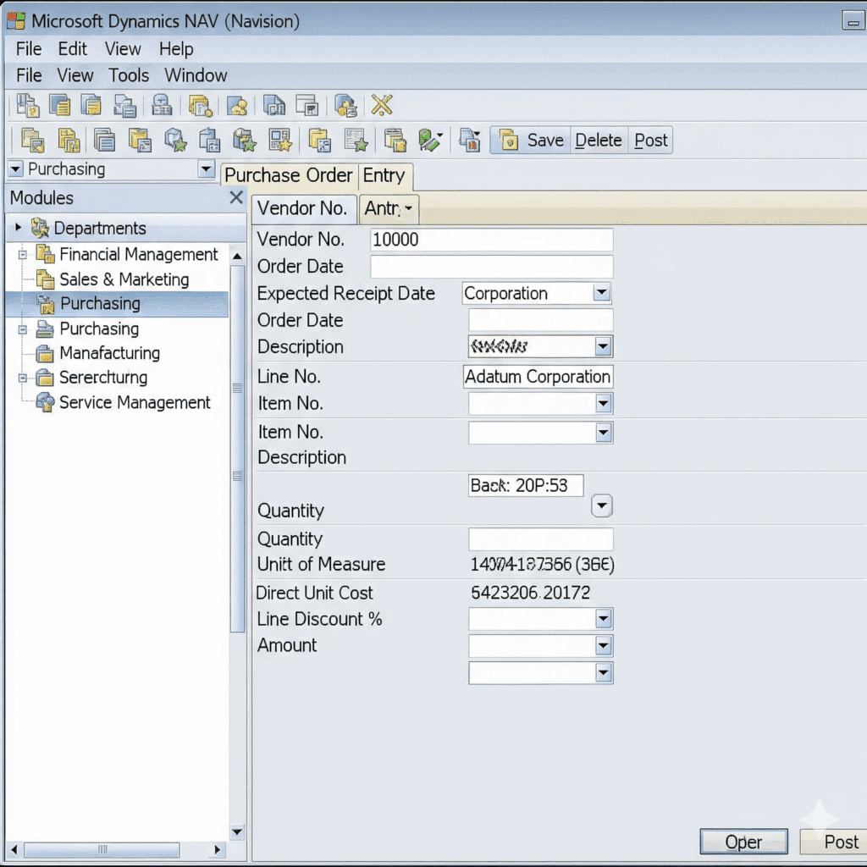
Task: Open the Window menu
Action: [196, 75]
